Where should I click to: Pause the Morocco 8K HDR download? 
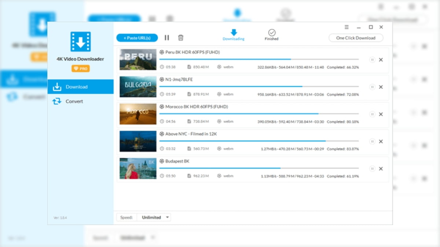[373, 114]
